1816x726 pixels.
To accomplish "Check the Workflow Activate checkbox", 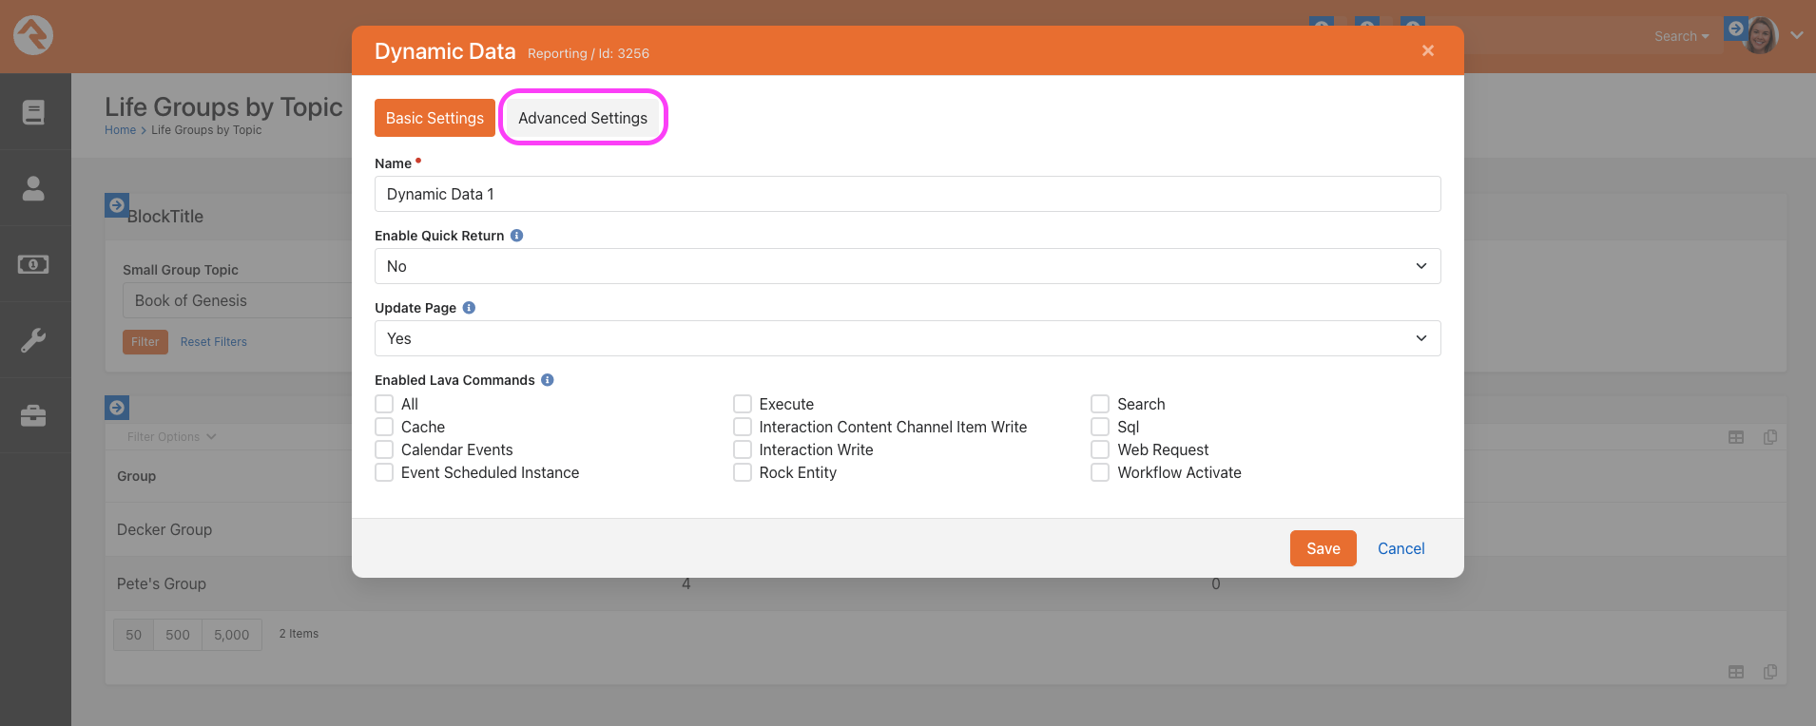I will [x=1100, y=472].
